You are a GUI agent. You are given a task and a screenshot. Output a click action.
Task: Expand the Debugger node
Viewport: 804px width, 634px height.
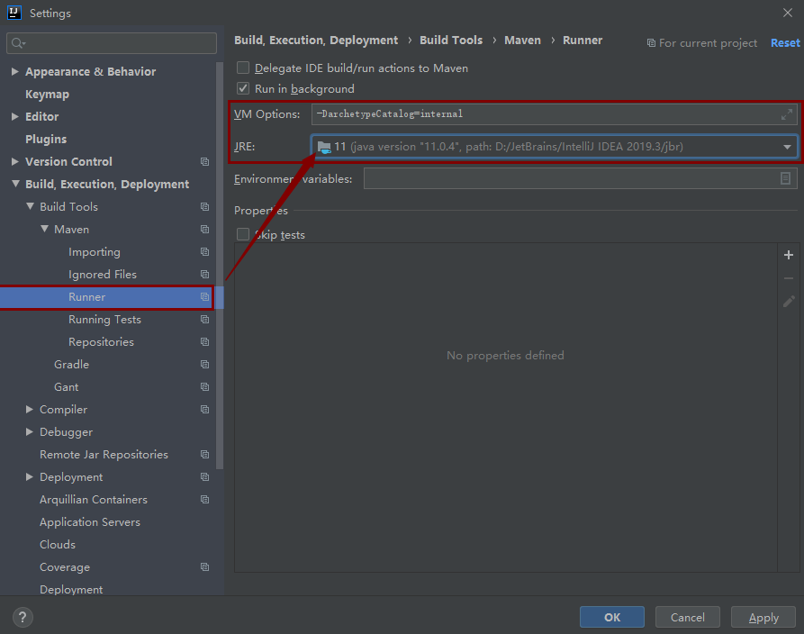(x=29, y=432)
